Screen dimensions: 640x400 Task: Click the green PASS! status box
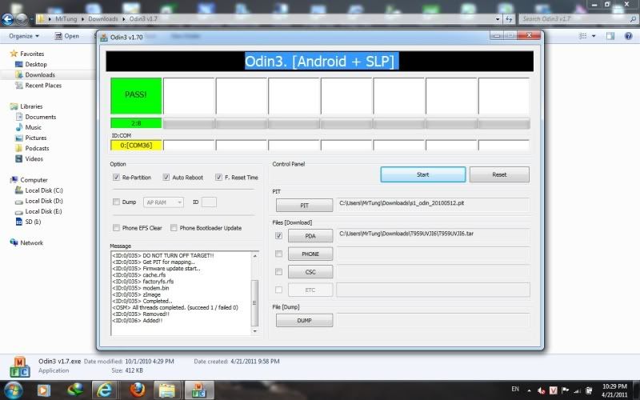point(136,95)
